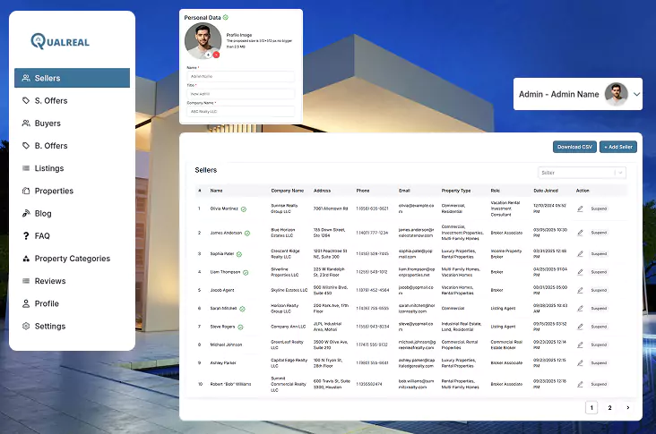The image size is (656, 434).
Task: Click verified badge next to Olivia Martinez
Action: tap(244, 208)
